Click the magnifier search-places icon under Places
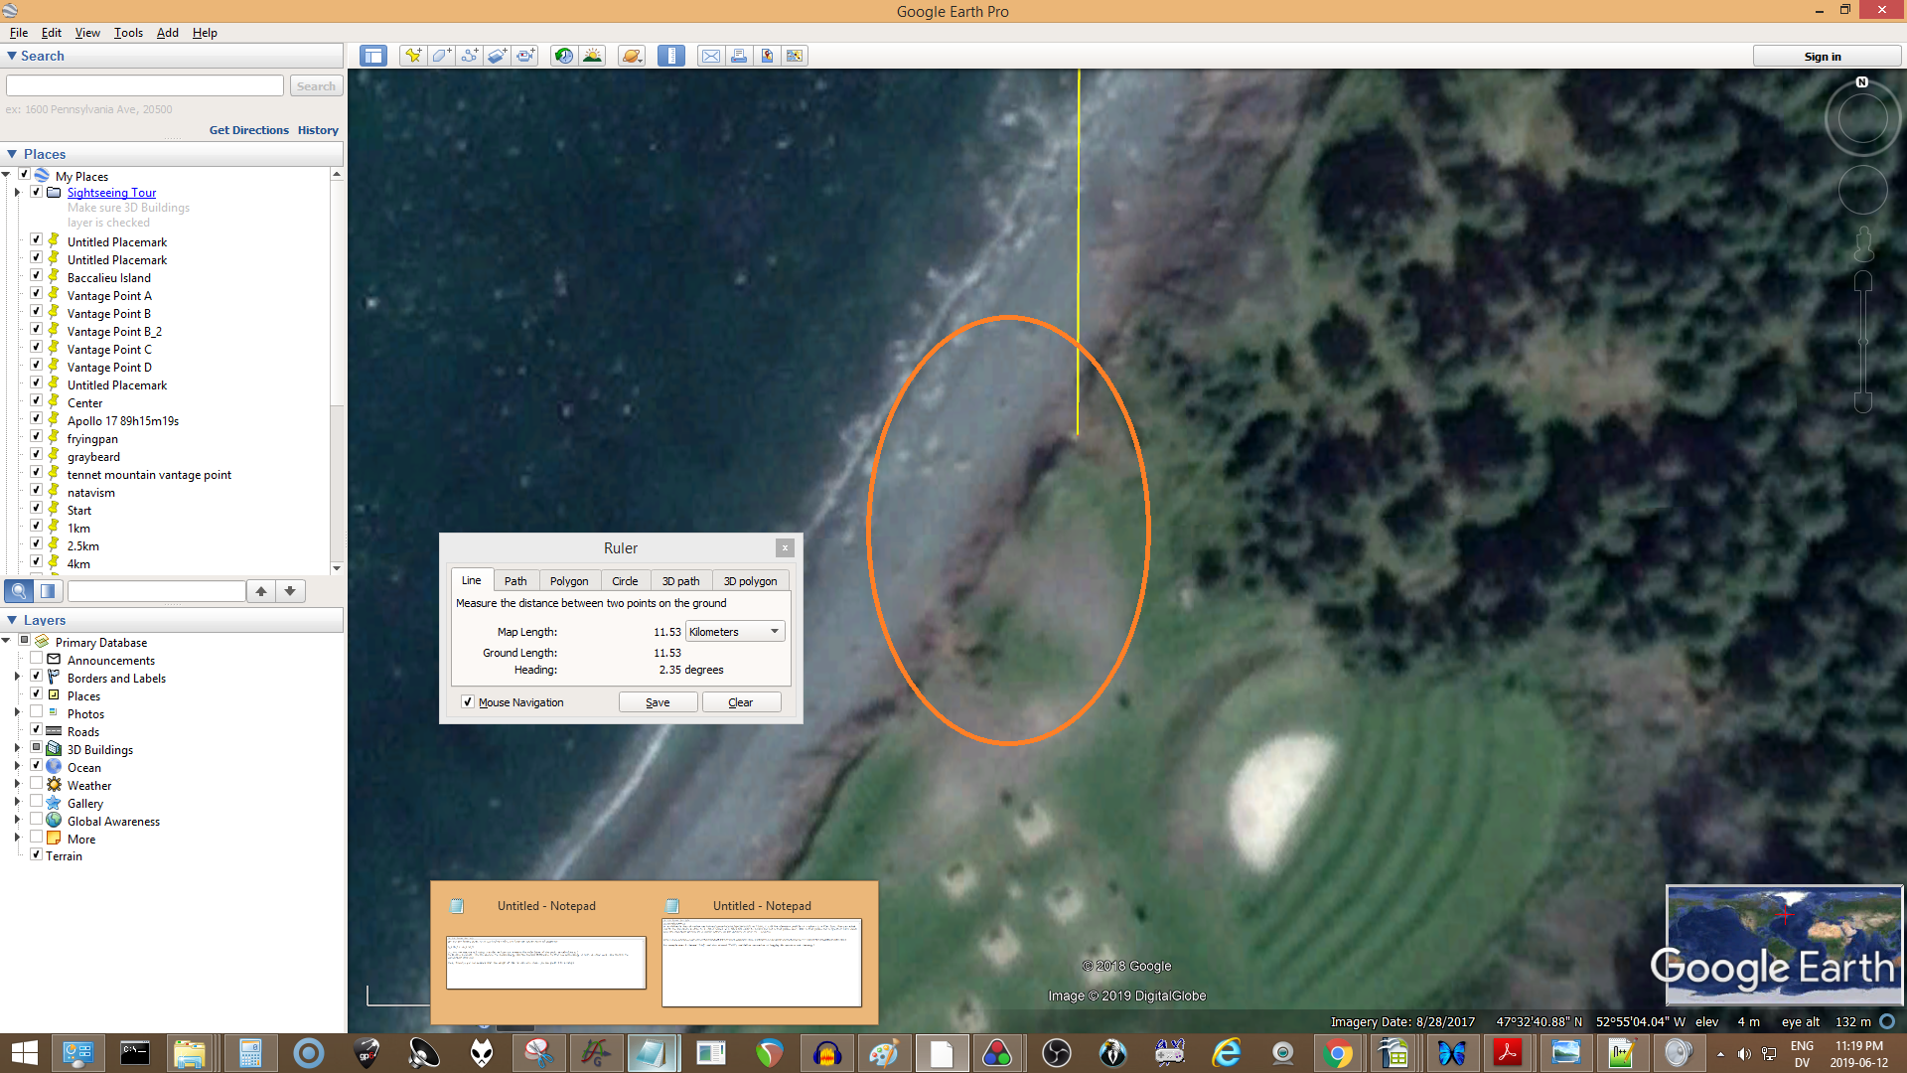The width and height of the screenshot is (1907, 1073). 19,591
